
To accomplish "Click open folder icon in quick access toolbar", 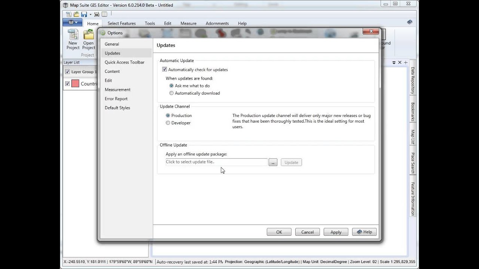I will click(76, 14).
